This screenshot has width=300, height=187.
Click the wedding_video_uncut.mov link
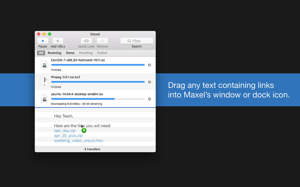coord(79,141)
